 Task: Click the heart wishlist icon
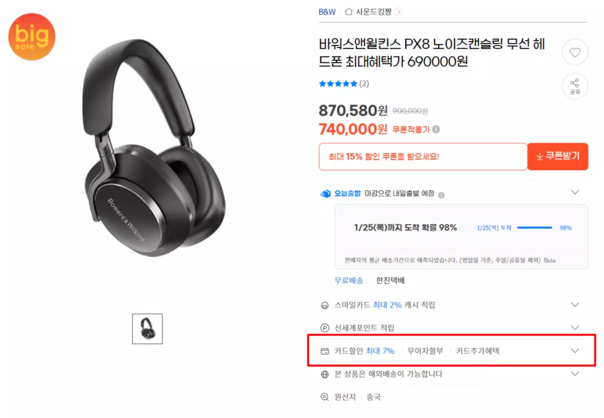575,52
